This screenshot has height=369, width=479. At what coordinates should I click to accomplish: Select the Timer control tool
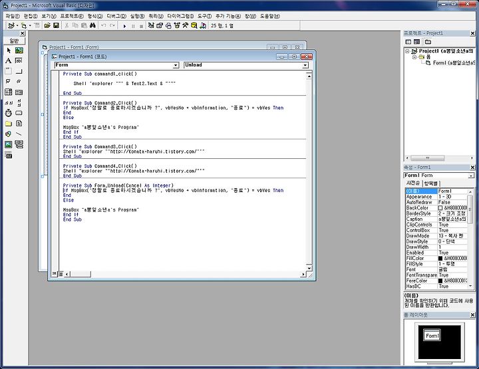tap(9, 113)
